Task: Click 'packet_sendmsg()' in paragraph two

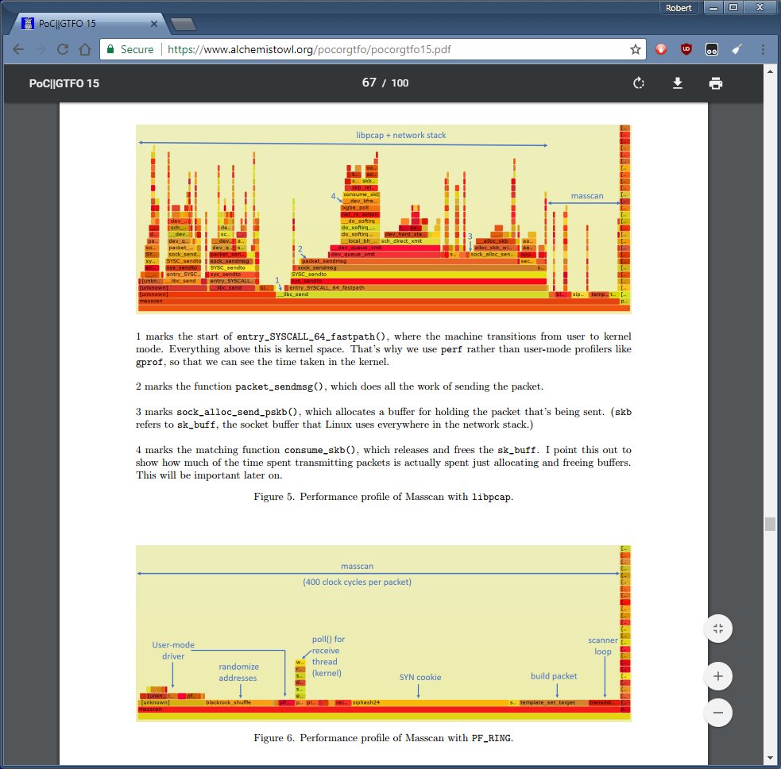Action: [x=281, y=386]
